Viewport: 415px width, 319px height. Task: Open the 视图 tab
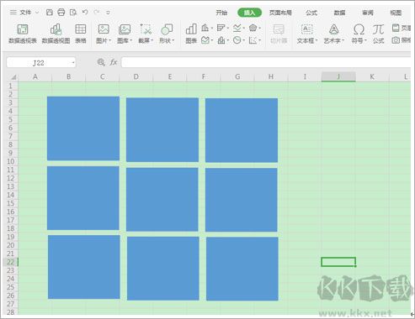coord(396,13)
